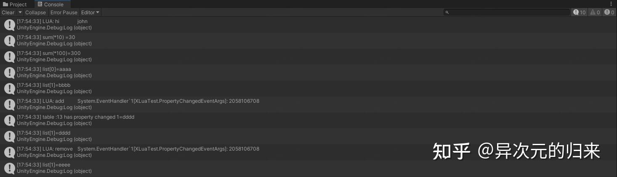Click the log icon beside 'LUA: hi john'
Image resolution: width=617 pixels, height=177 pixels.
click(x=9, y=25)
